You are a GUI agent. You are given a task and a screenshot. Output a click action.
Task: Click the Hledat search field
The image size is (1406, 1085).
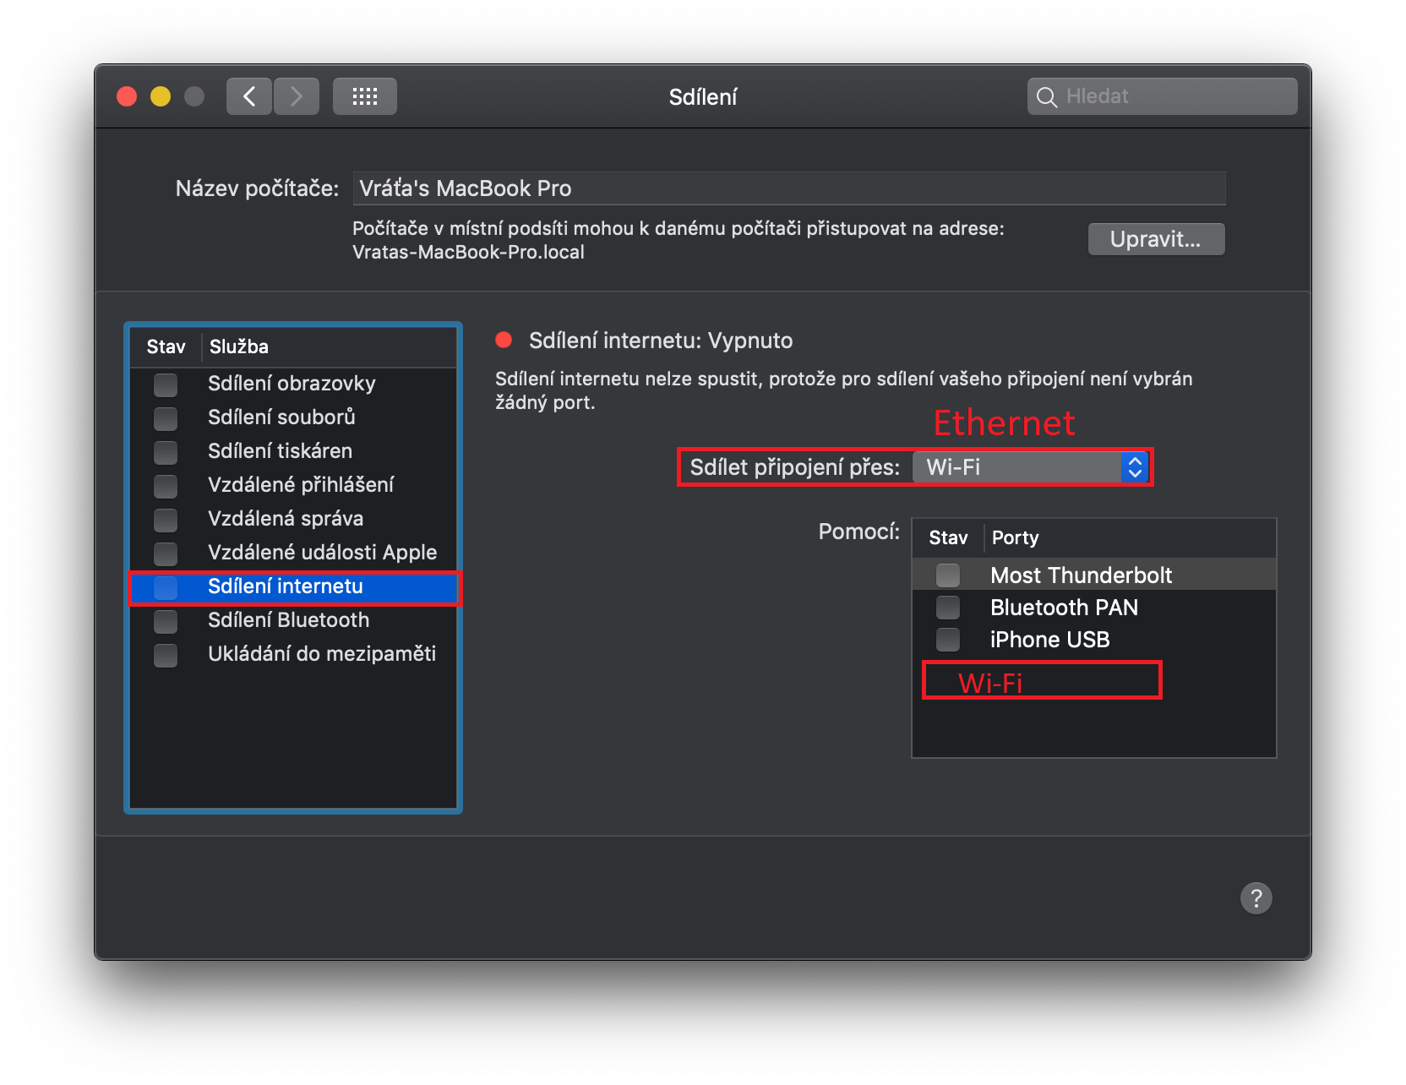click(x=1163, y=96)
